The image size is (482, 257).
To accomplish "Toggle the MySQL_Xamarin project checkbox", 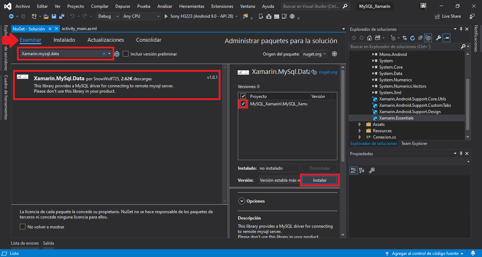I will (x=243, y=104).
